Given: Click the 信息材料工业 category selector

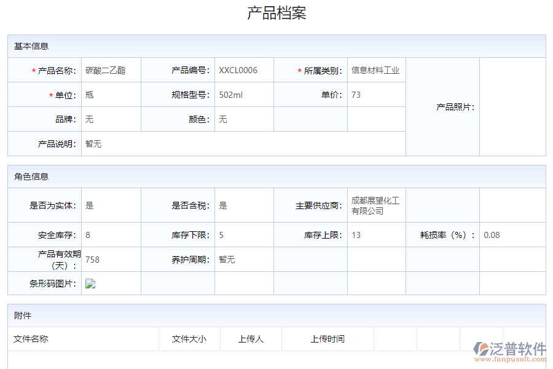Looking at the screenshot, I should point(374,69).
